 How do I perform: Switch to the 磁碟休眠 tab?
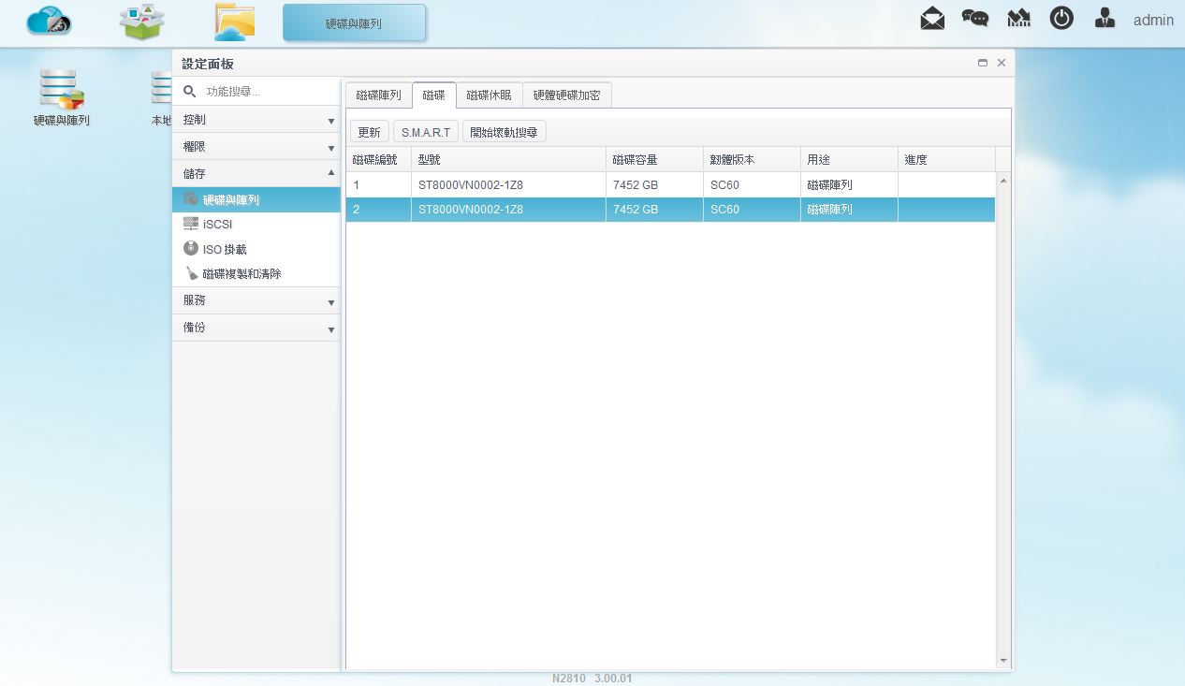pyautogui.click(x=489, y=95)
